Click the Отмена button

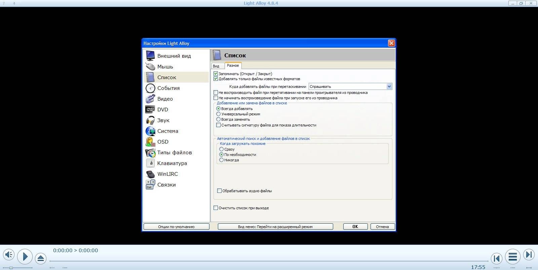click(x=382, y=227)
